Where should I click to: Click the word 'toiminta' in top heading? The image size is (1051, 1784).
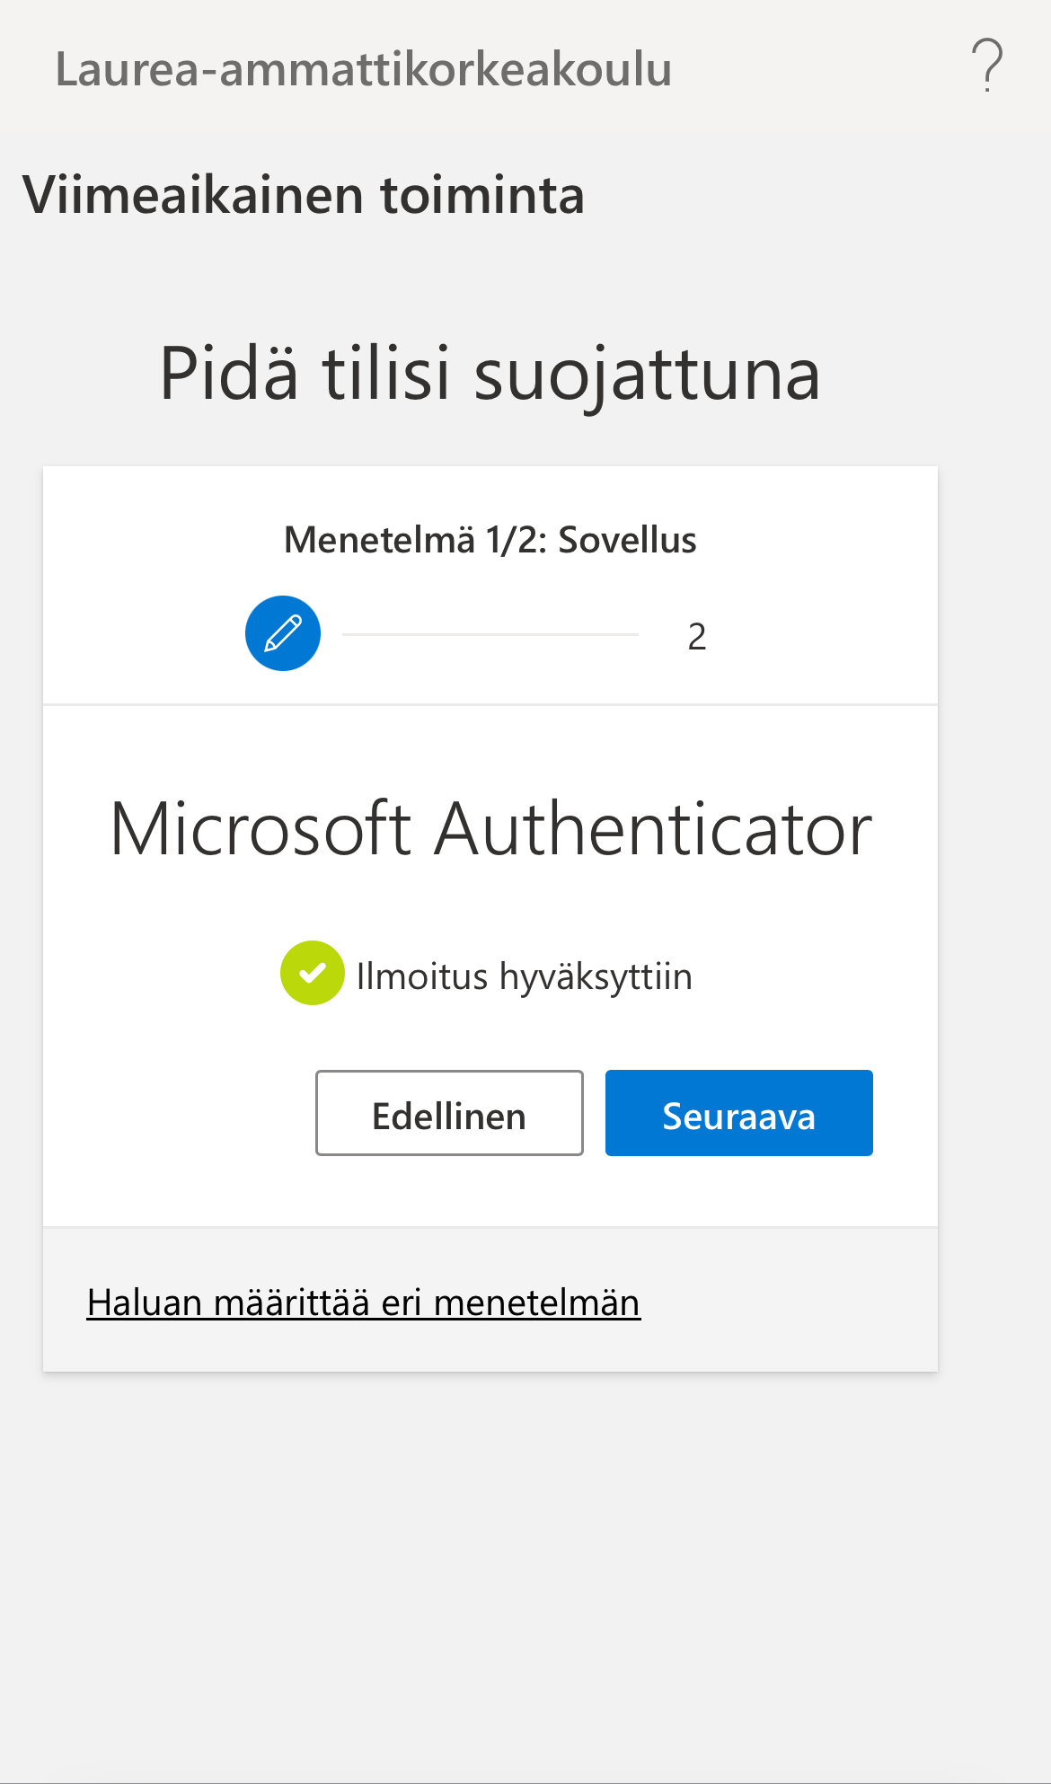(482, 195)
